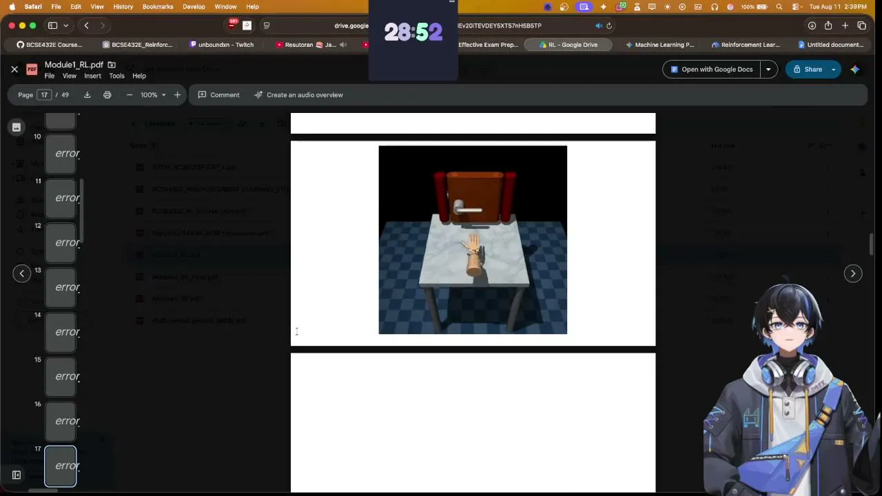Collapse the sidebar using the bottom-left panel icon

(17, 475)
